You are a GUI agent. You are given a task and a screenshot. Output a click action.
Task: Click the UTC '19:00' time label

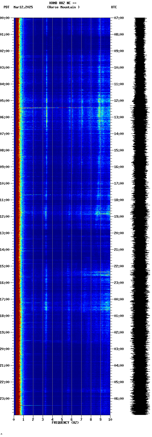click(x=119, y=217)
